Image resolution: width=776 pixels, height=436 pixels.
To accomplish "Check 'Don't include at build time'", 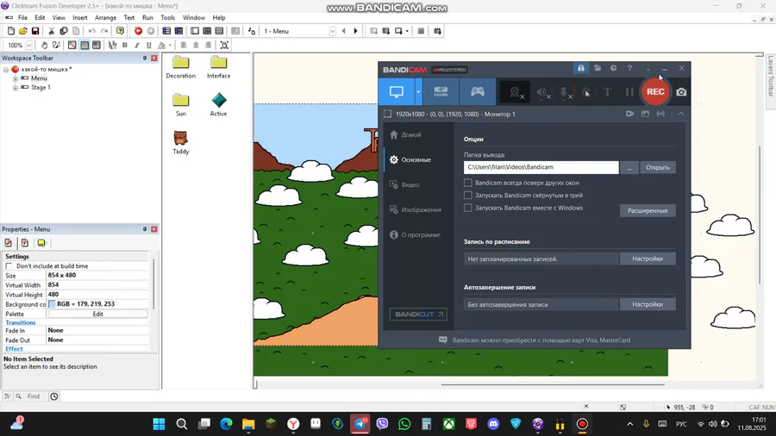I will (9, 266).
